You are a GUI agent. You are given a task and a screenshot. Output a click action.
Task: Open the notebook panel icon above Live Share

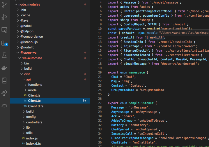(4, 80)
